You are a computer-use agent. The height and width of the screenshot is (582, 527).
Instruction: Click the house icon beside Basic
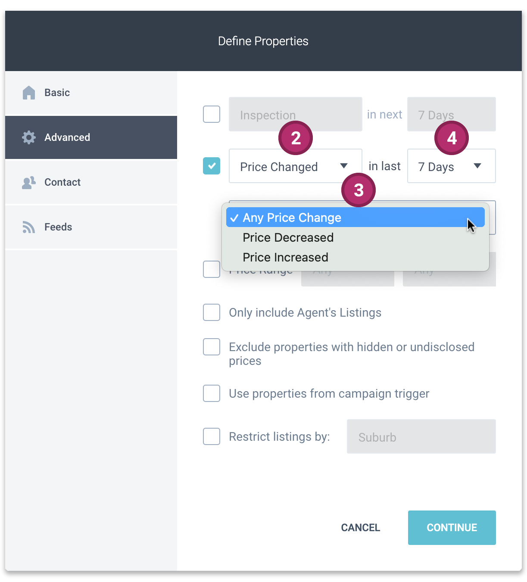(x=29, y=93)
